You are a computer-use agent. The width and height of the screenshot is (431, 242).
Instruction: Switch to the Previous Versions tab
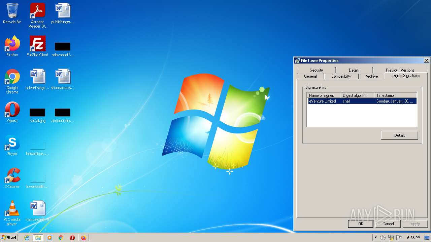tap(400, 70)
